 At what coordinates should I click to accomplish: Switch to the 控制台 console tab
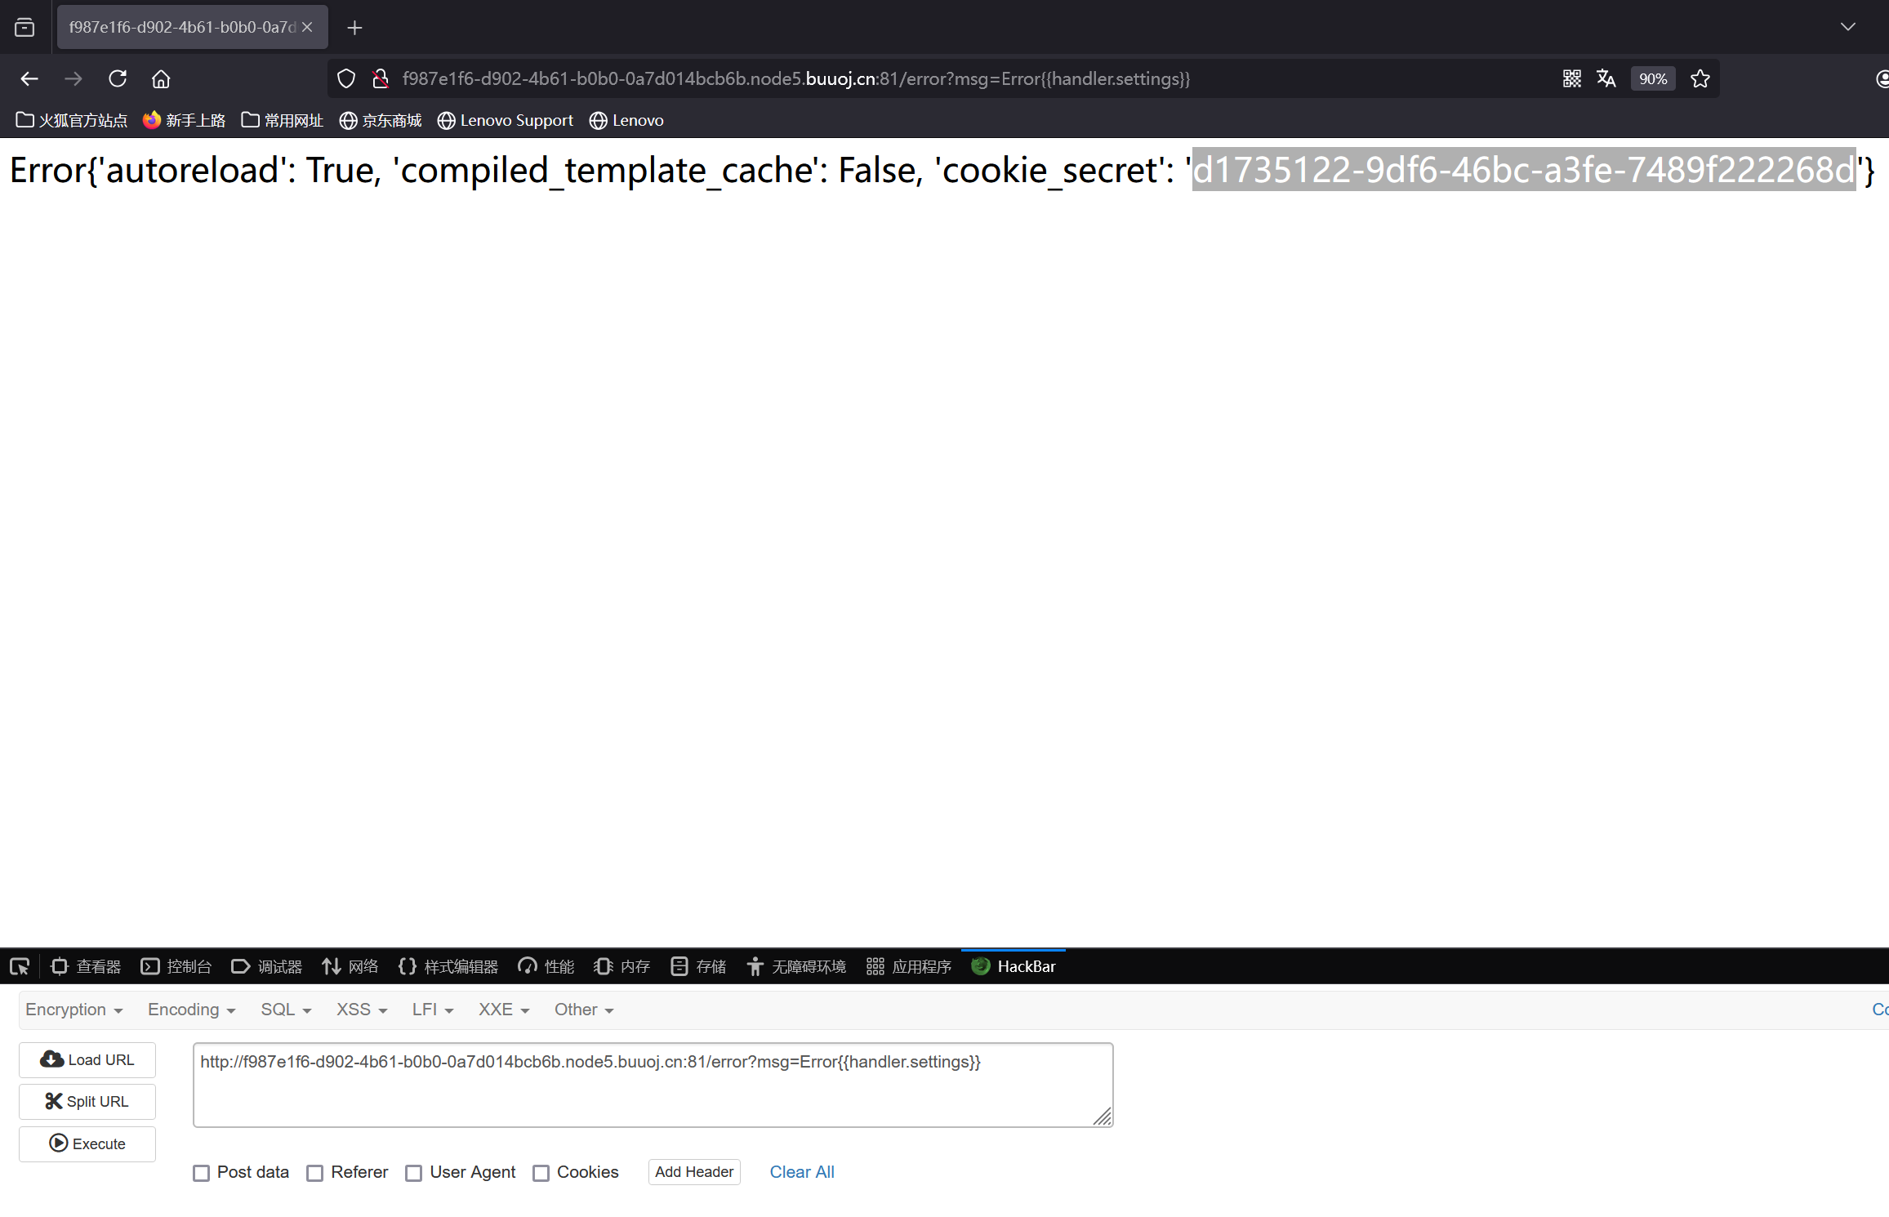[x=176, y=966]
